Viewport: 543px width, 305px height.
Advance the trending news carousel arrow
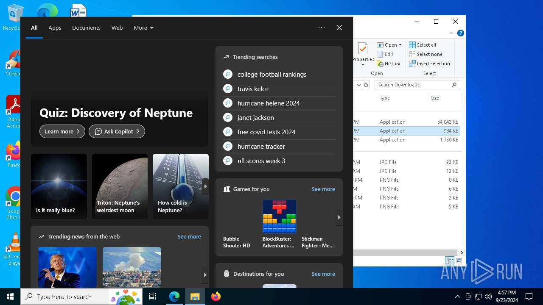(x=205, y=274)
